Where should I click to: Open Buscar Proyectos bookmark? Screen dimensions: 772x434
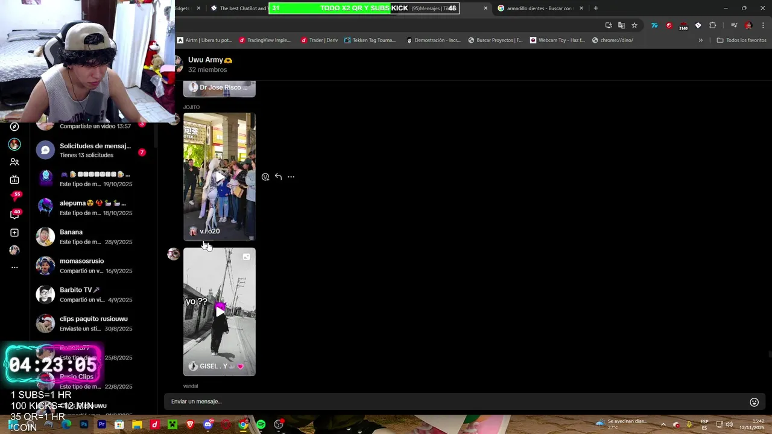point(495,40)
